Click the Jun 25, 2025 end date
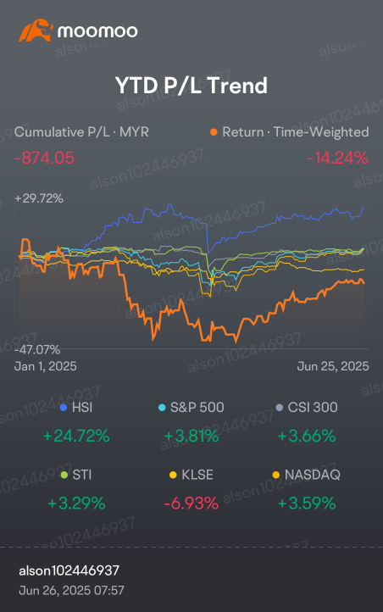This screenshot has width=383, height=612. pyautogui.click(x=333, y=366)
